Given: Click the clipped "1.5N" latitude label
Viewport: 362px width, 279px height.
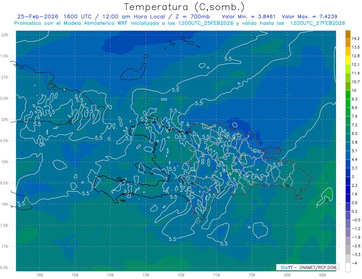Looking at the screenshot, I should [x=4, y=56].
